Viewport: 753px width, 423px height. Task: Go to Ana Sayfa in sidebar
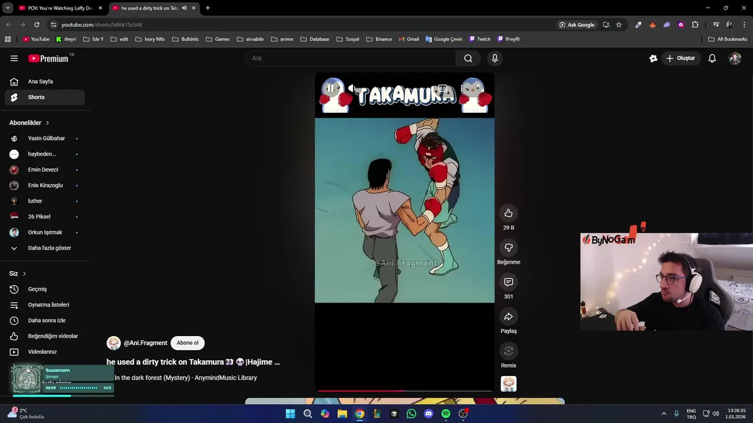tap(45, 82)
